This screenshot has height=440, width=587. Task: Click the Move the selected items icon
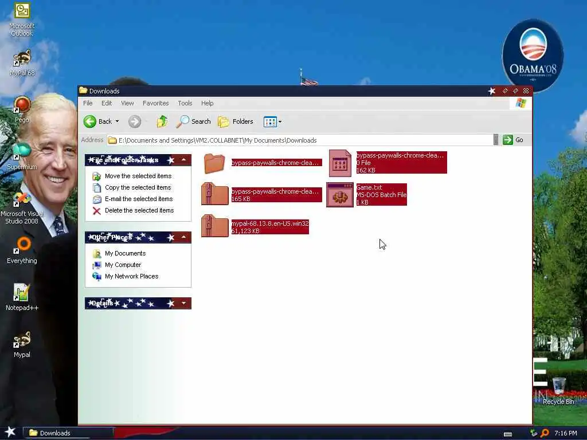pyautogui.click(x=96, y=176)
